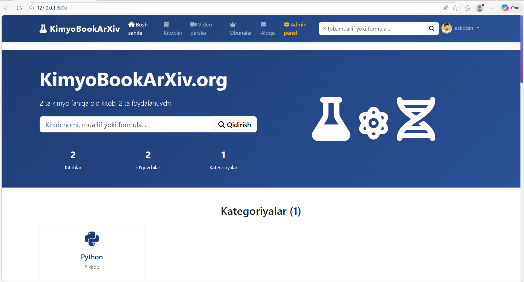The width and height of the screenshot is (524, 282).
Task: Navigate to Obunalar page
Action: pyautogui.click(x=240, y=29)
